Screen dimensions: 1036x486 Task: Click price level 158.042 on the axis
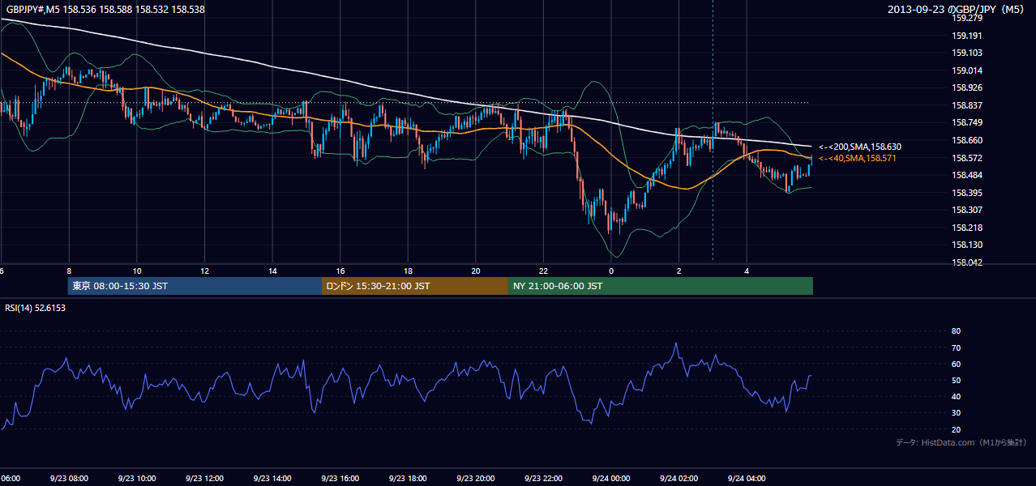click(x=967, y=262)
